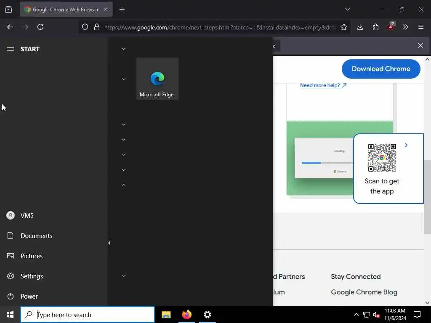Show more tools overflow chevrons
Screen dimensions: 431x323
coord(405,27)
